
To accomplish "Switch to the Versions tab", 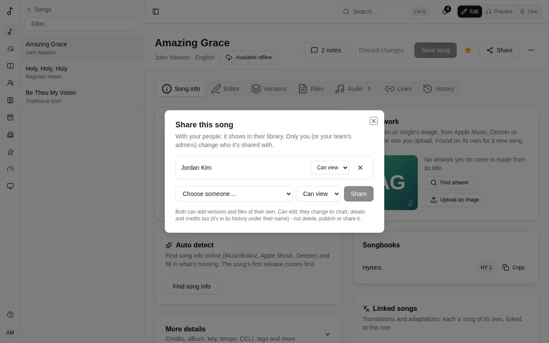I will click(269, 89).
